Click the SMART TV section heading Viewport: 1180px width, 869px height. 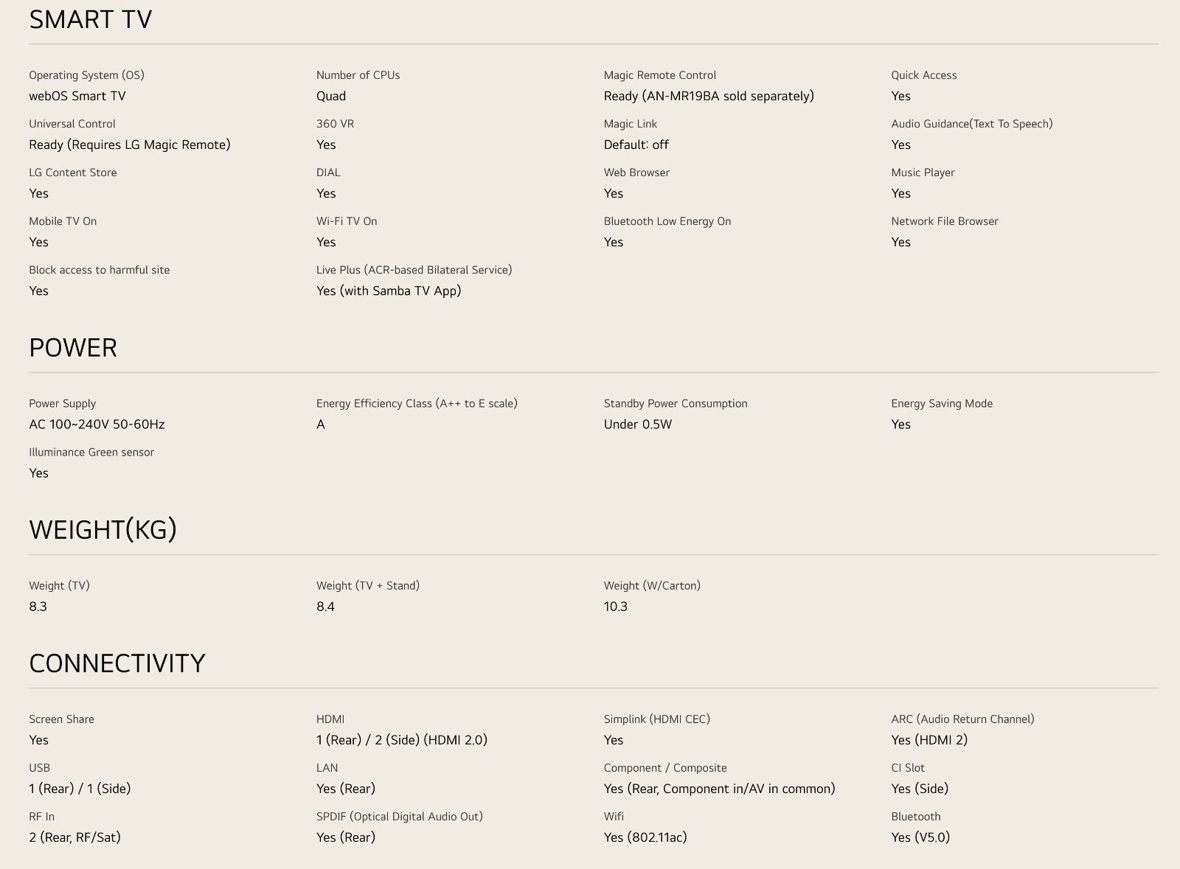(x=90, y=19)
